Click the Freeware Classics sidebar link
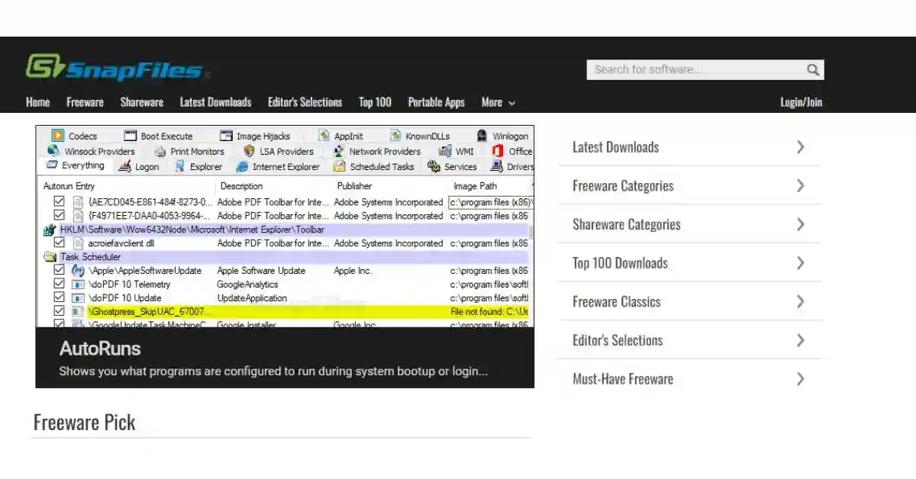The width and height of the screenshot is (916, 479). pos(617,301)
